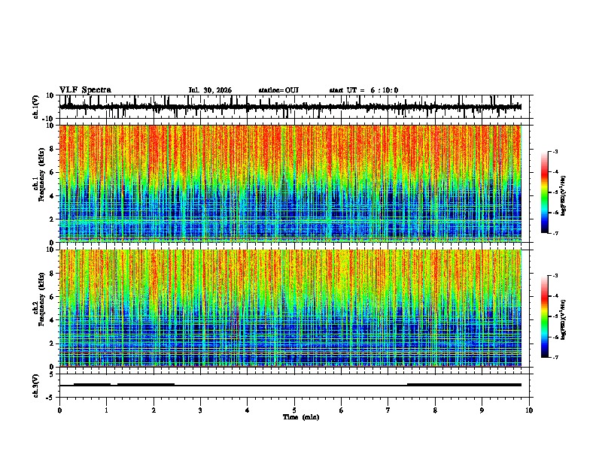This screenshot has height=460, width=596.
Task: Click the '4' kHz tick on ch.2 spectrogram
Action: pos(52,320)
